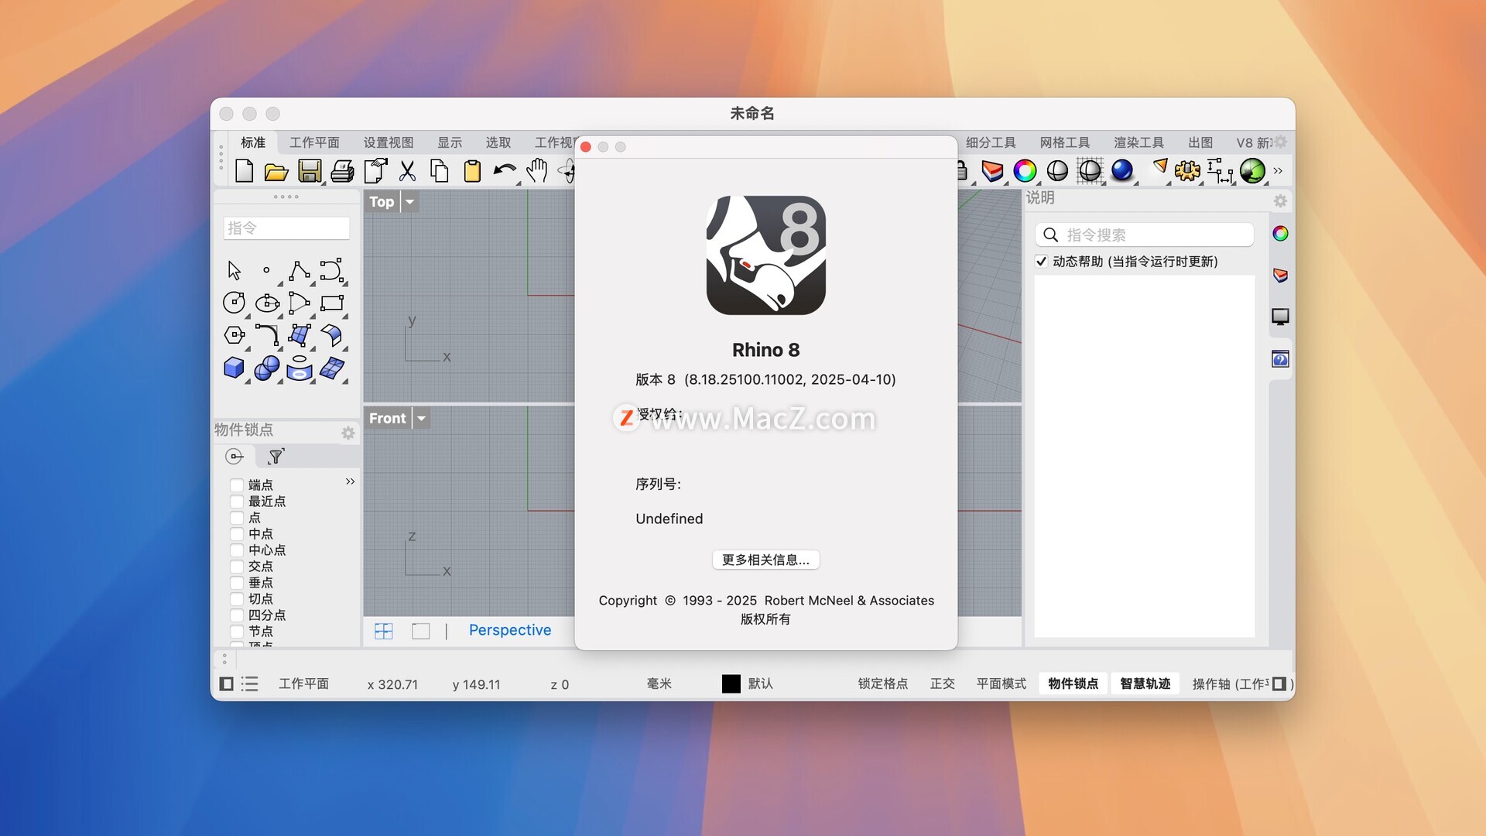Screen dimensions: 1486x836
Task: Toggle 锁定格点 in status bar
Action: coord(882,684)
